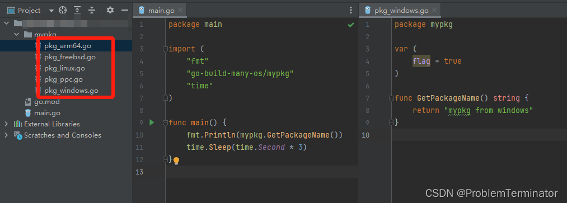567x203 pixels.
Task: Click the External Libraries icon
Action: click(18, 124)
